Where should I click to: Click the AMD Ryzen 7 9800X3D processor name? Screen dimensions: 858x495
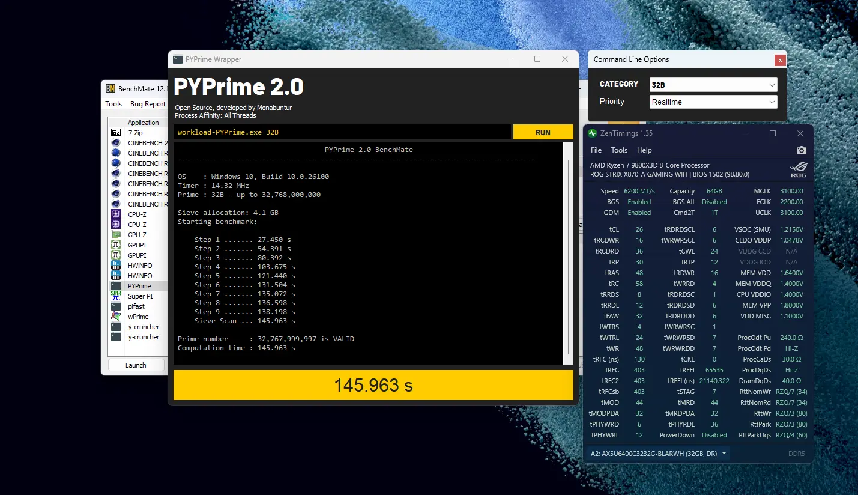(x=650, y=165)
